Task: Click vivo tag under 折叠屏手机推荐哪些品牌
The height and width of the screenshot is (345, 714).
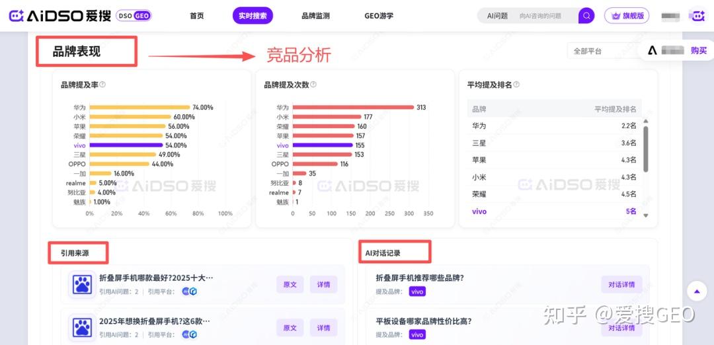Action: [x=417, y=291]
